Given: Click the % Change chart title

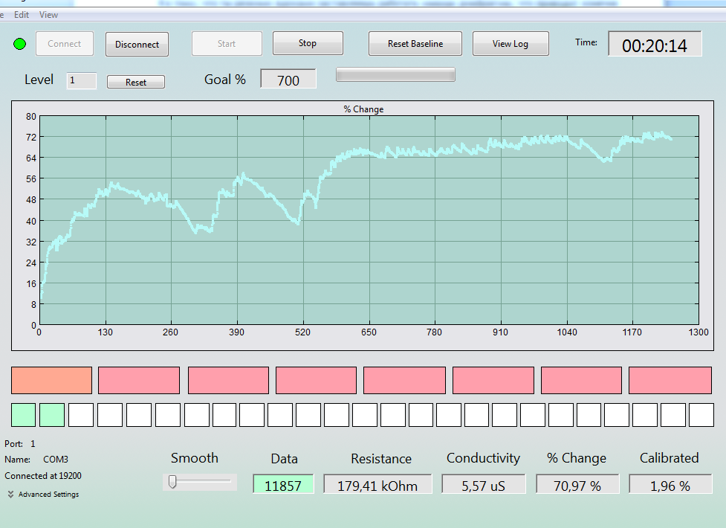Looking at the screenshot, I should point(363,109).
